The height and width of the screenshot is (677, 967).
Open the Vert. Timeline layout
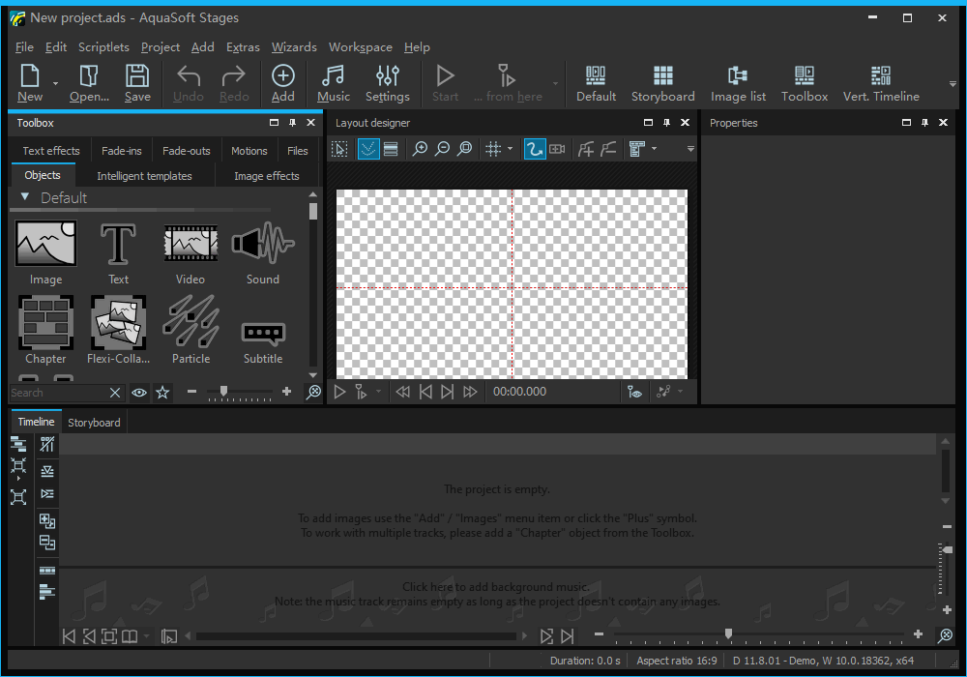[880, 83]
